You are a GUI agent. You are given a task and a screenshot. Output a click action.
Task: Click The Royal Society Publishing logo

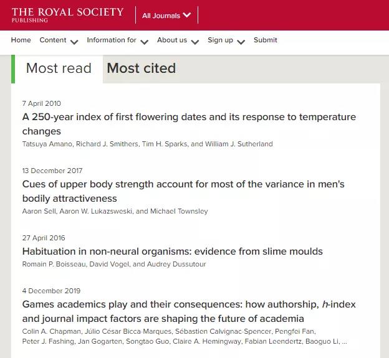[x=67, y=15]
